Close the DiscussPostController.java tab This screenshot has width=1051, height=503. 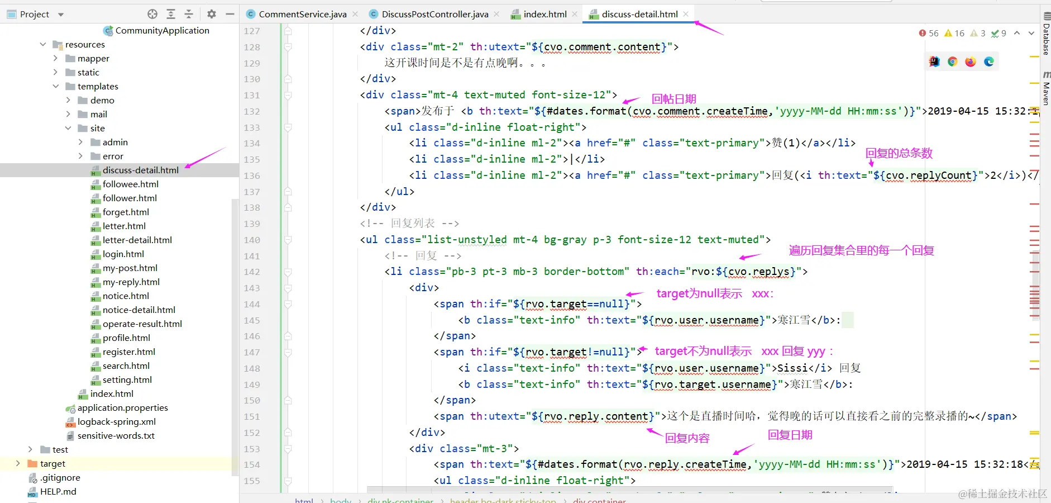(x=497, y=14)
